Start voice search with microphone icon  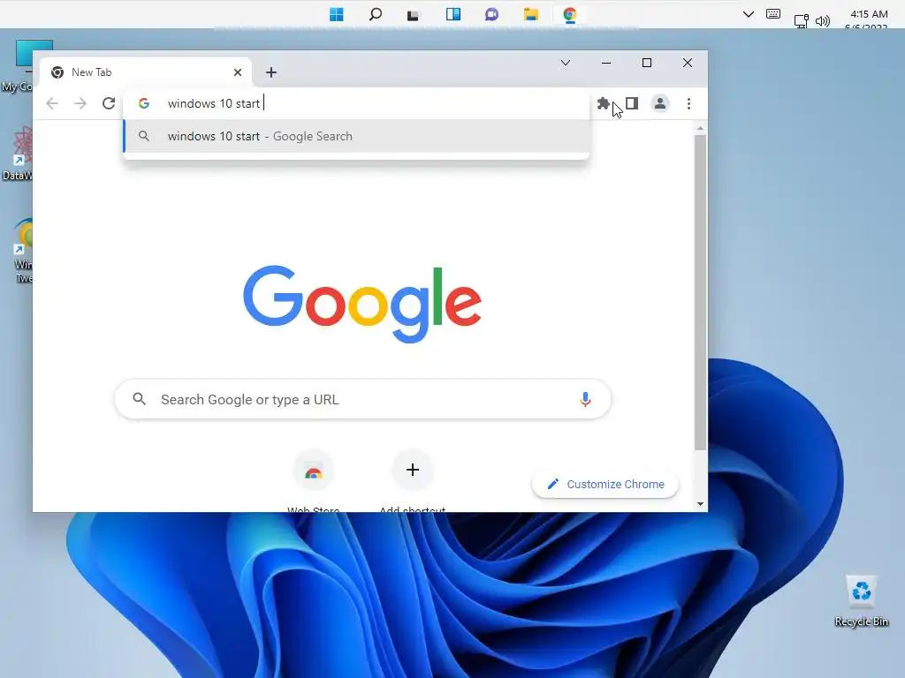coord(585,399)
